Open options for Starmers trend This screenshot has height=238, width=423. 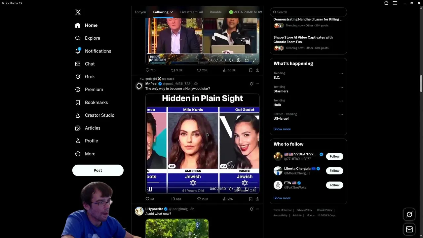pos(341,87)
